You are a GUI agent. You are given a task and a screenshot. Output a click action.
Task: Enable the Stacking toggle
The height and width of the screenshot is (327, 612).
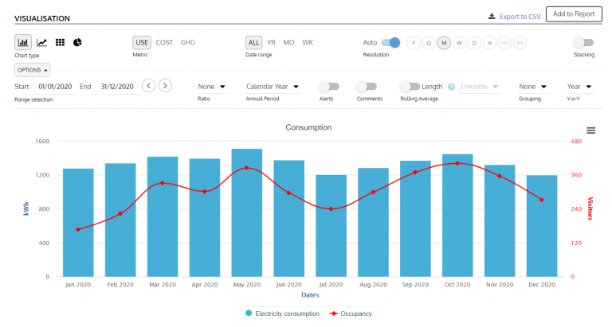pyautogui.click(x=584, y=42)
